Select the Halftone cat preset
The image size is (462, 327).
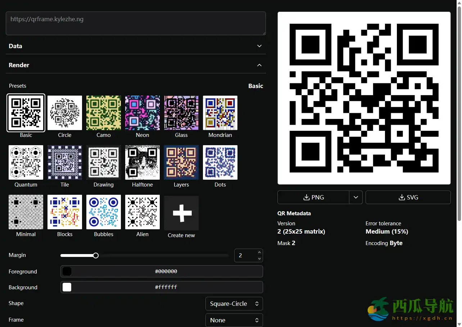(142, 162)
